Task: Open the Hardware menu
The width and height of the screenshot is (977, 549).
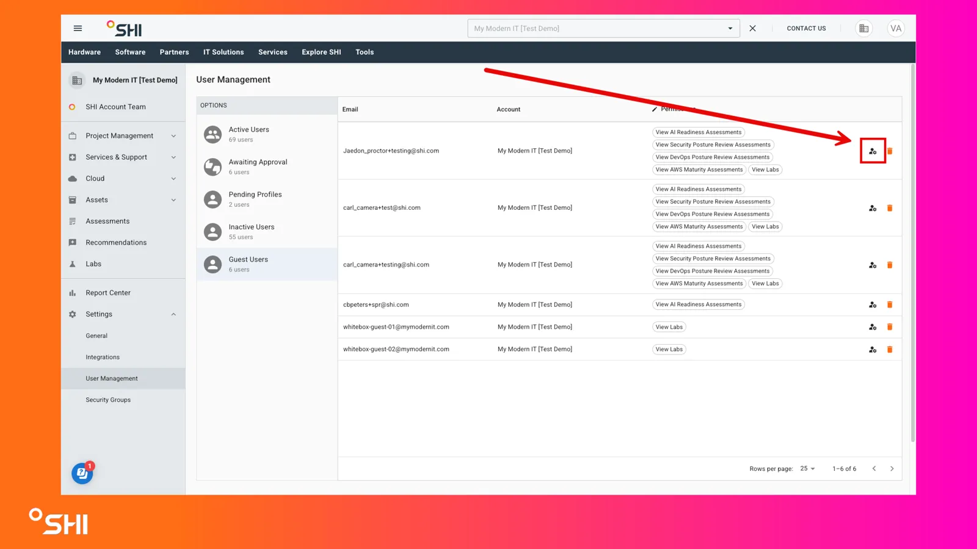Action: [84, 52]
